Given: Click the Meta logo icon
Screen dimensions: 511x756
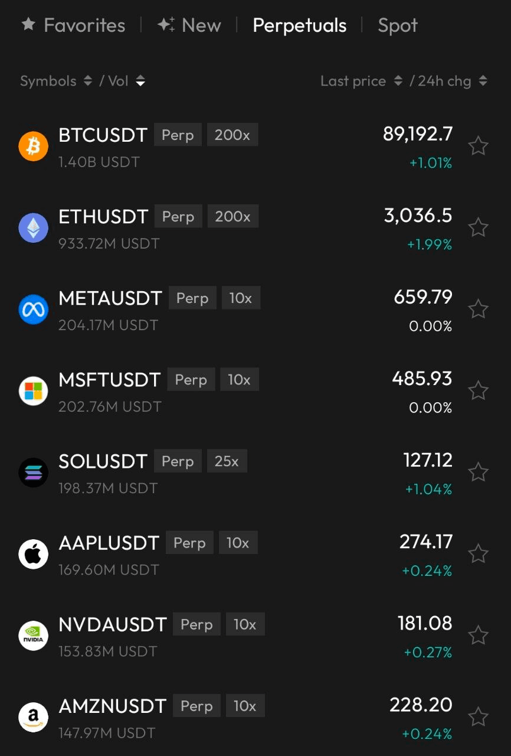Looking at the screenshot, I should click(x=33, y=309).
